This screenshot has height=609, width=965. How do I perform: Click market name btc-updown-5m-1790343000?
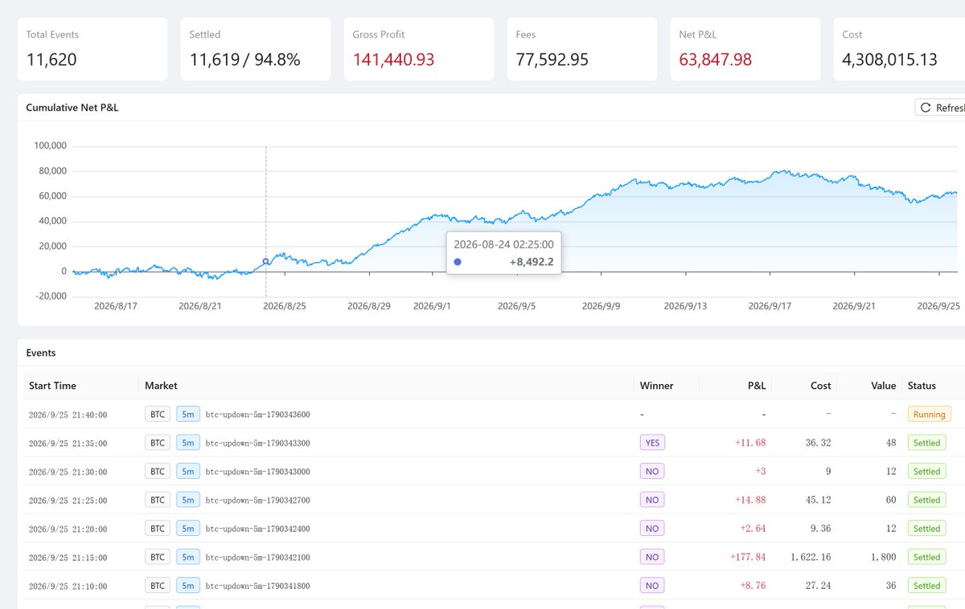(x=258, y=472)
